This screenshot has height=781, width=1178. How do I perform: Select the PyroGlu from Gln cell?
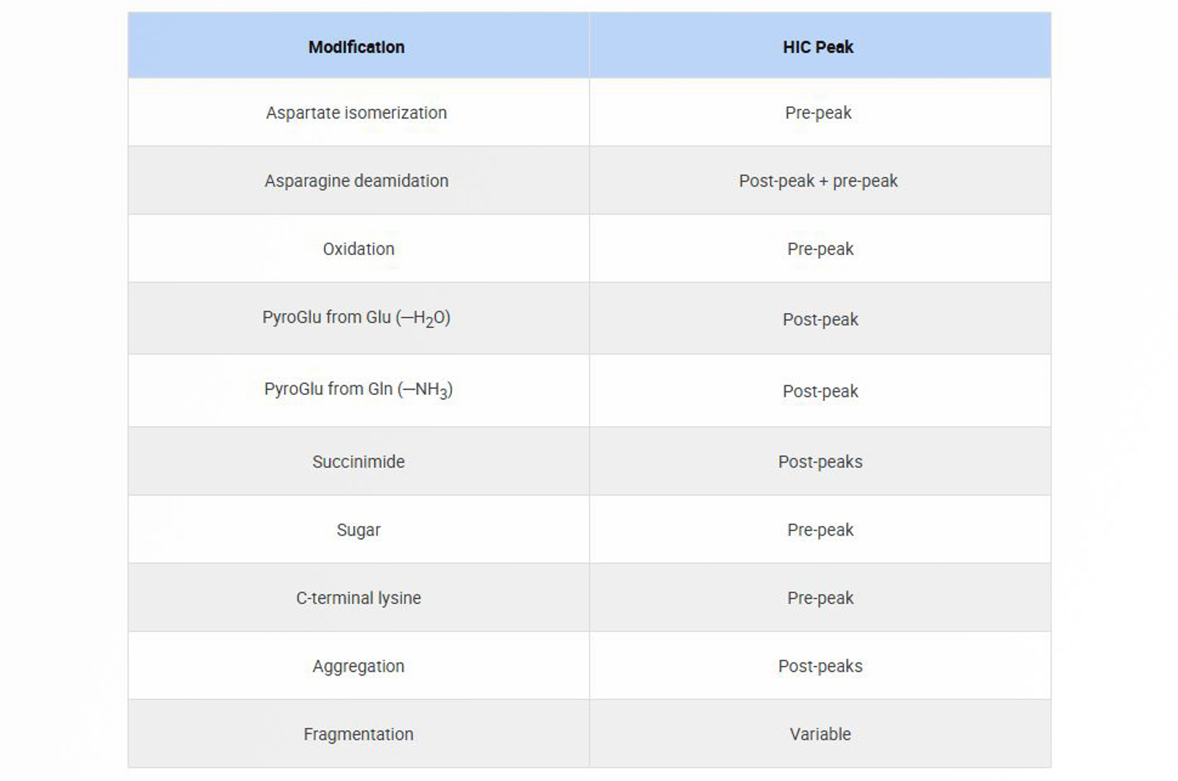pos(359,390)
